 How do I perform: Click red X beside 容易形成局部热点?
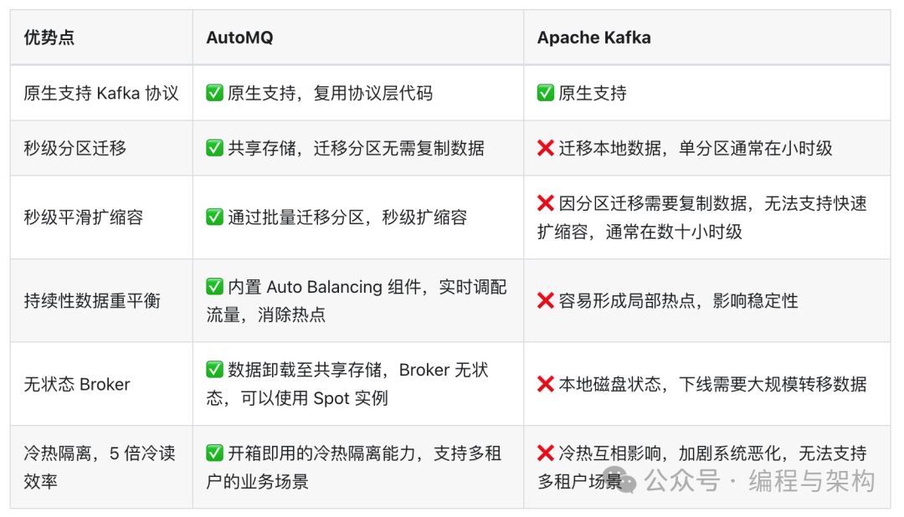(x=546, y=300)
